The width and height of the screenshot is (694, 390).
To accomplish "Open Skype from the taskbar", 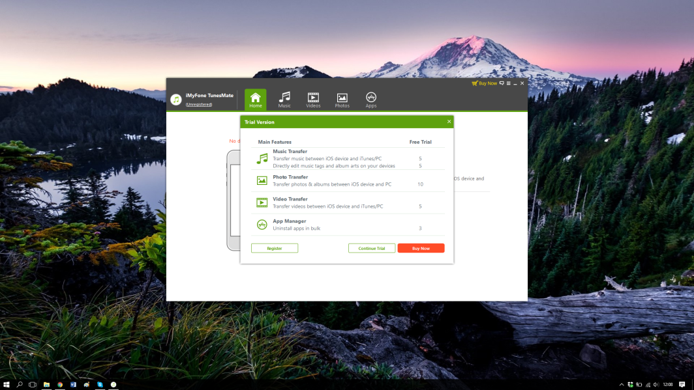I will point(100,384).
